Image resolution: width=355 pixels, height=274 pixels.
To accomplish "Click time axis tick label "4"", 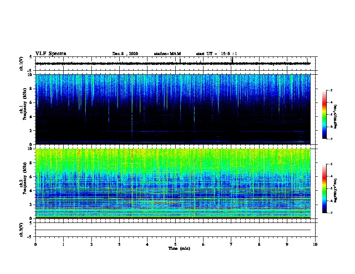I will point(147,244).
